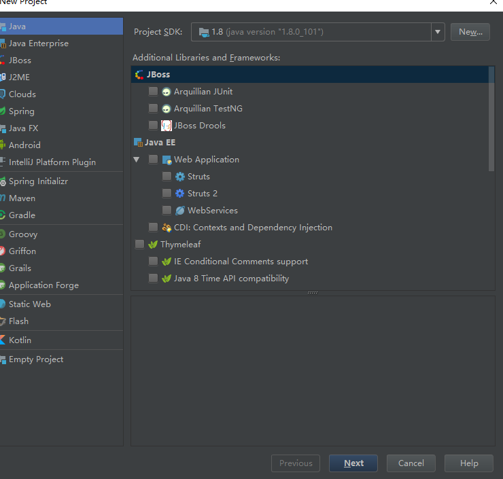Click the Cancel button
This screenshot has width=503, height=479.
coord(411,463)
